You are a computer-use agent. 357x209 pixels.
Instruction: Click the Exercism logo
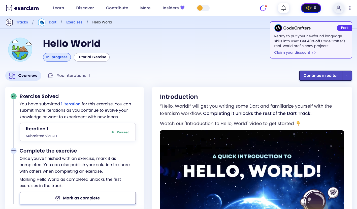coord(22,8)
